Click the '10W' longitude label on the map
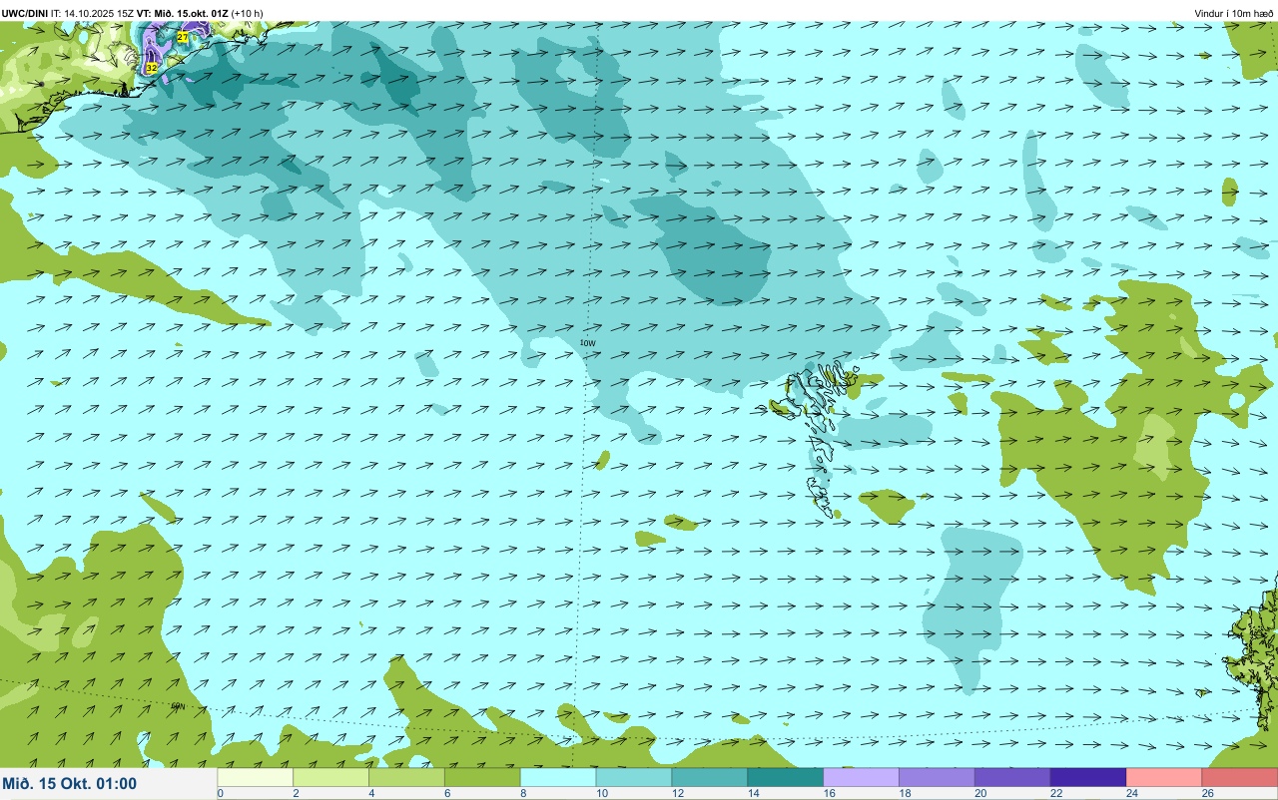This screenshot has width=1278, height=800. (588, 343)
